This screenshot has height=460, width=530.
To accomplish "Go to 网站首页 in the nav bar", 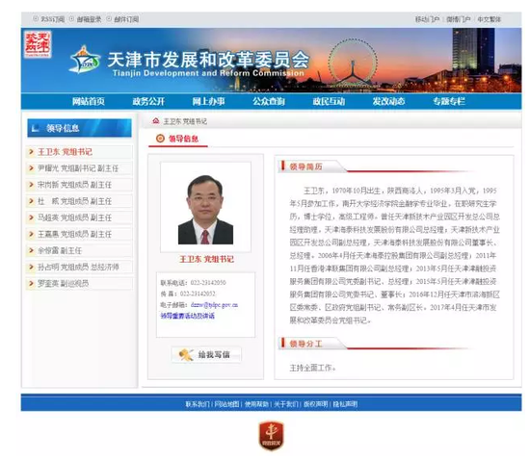I will (89, 101).
